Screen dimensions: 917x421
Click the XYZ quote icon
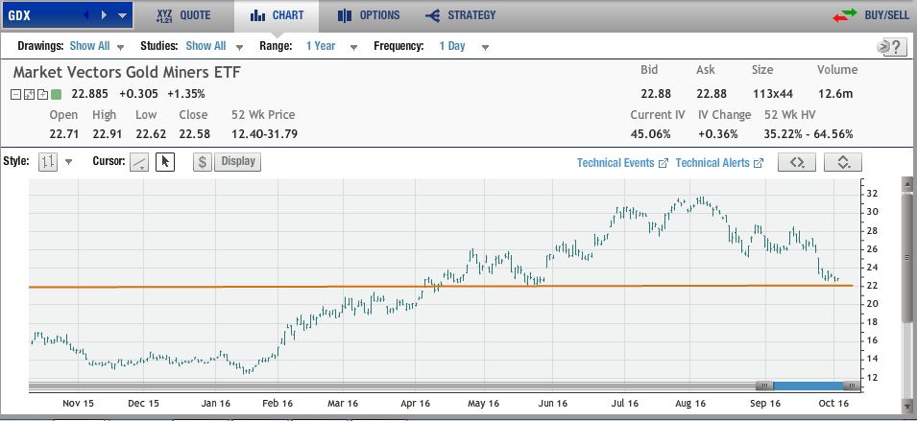[x=163, y=15]
